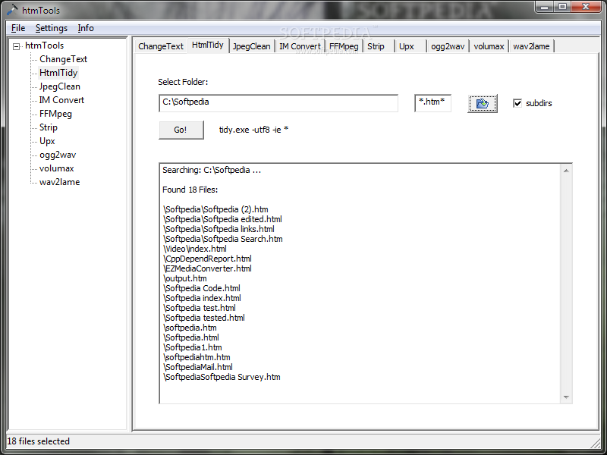Click the htmTools hammer title bar icon
This screenshot has height=455, width=607.
(12, 10)
